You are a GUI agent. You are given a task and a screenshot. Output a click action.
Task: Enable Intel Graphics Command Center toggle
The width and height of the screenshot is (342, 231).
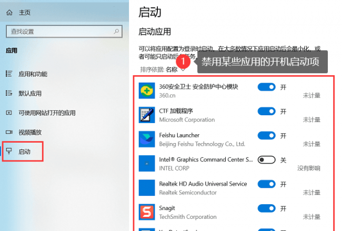pos(266,160)
